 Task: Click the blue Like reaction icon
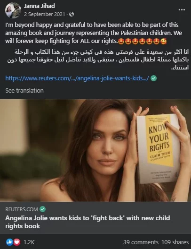[9, 242]
